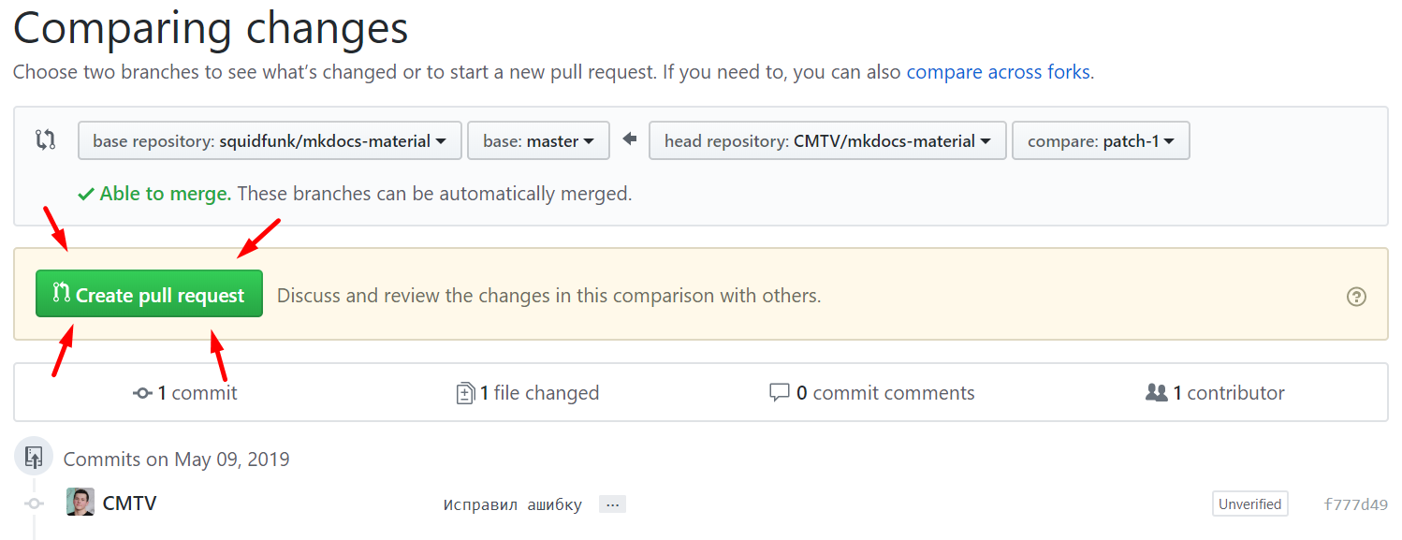Open the 1 commit tab
This screenshot has height=540, width=1402.
point(185,393)
